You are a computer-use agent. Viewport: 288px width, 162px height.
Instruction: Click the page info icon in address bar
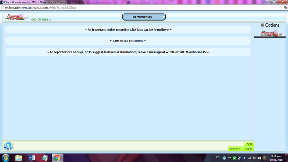tap(3, 8)
